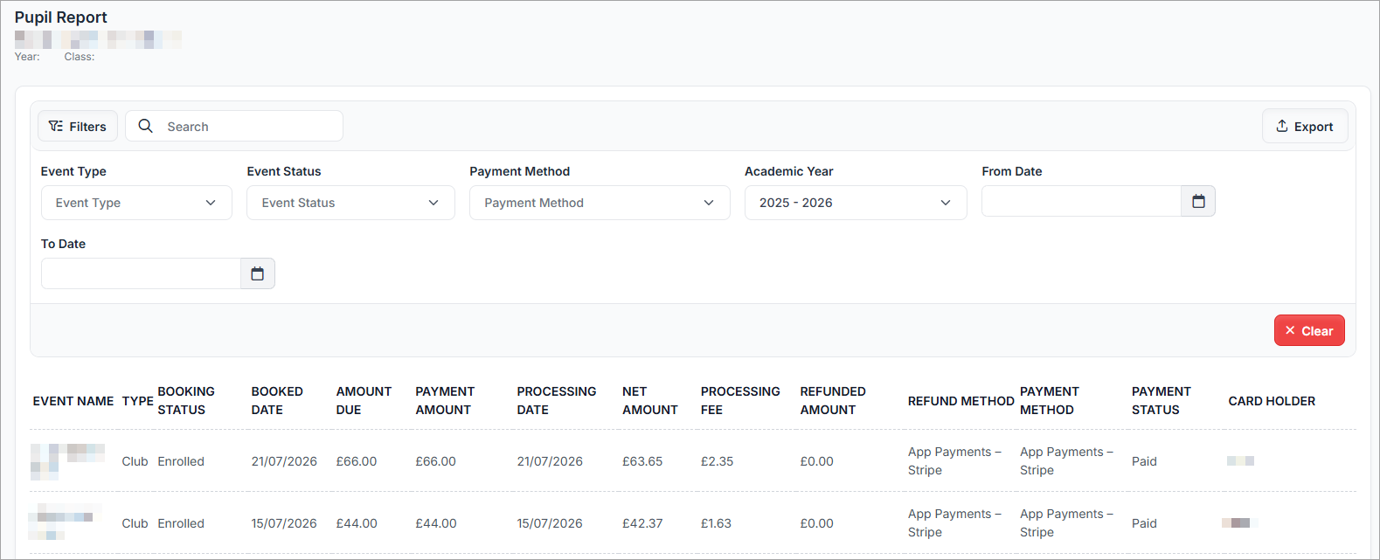
Task: Open the Filters panel button
Action: coord(78,126)
